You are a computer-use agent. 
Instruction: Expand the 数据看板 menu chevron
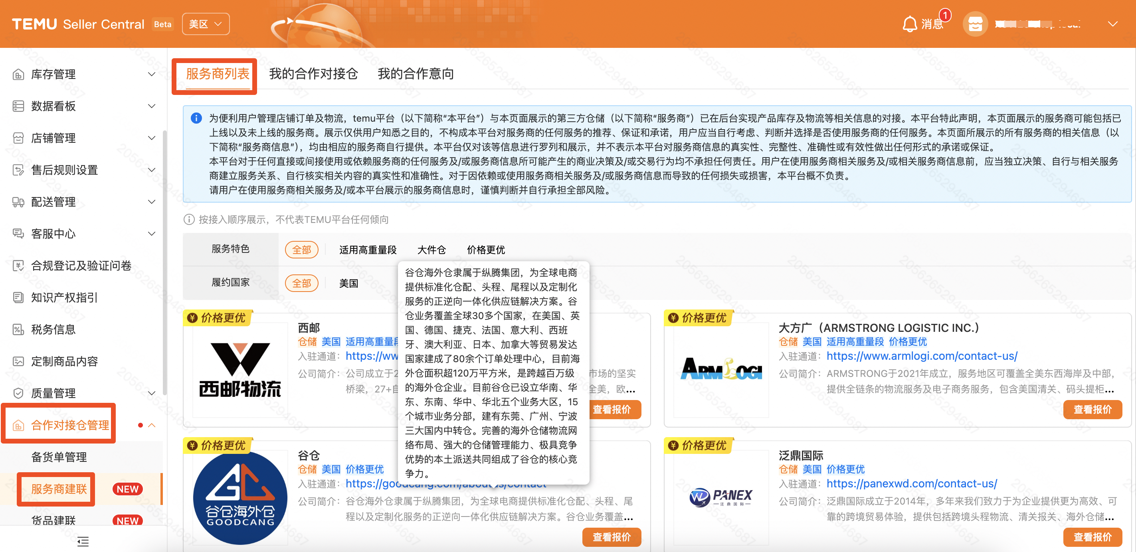(152, 106)
